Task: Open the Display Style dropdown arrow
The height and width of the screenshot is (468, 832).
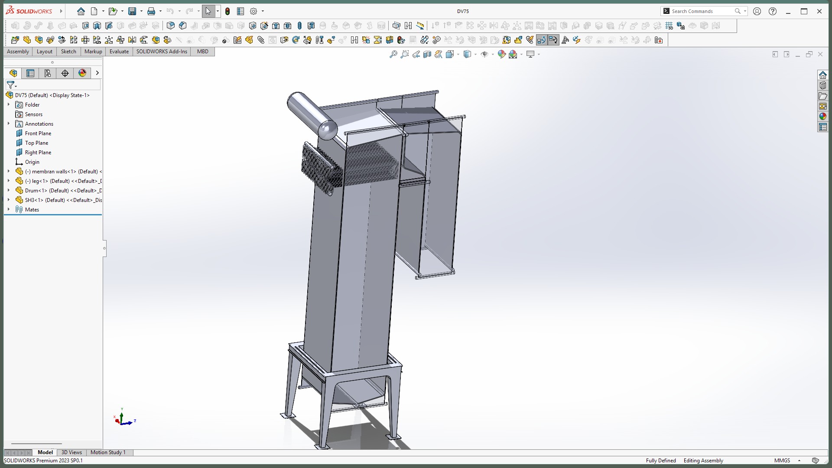Action: 475,55
